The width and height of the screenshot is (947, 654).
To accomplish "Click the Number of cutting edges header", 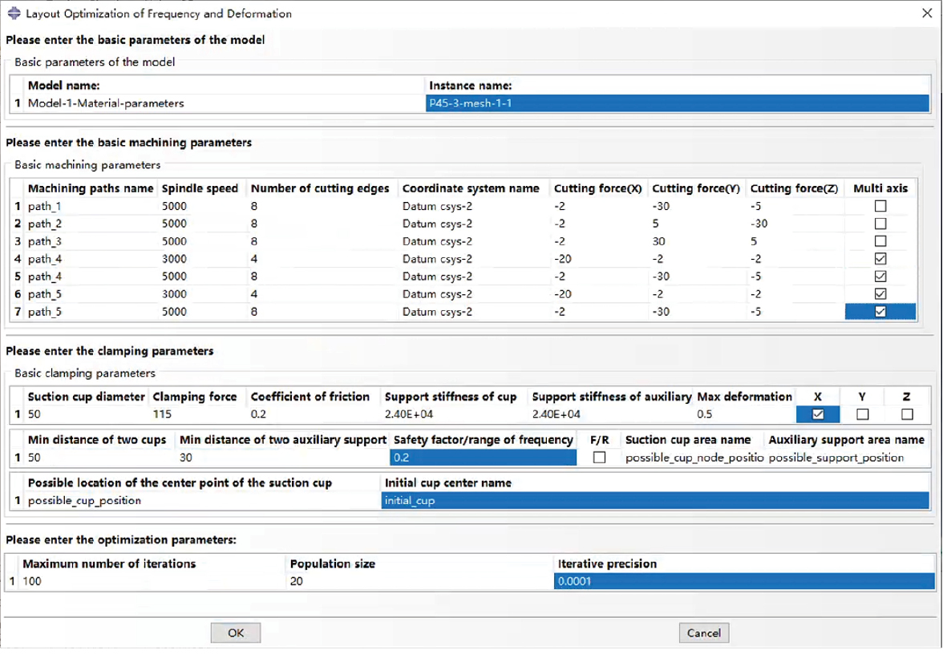I will (322, 189).
